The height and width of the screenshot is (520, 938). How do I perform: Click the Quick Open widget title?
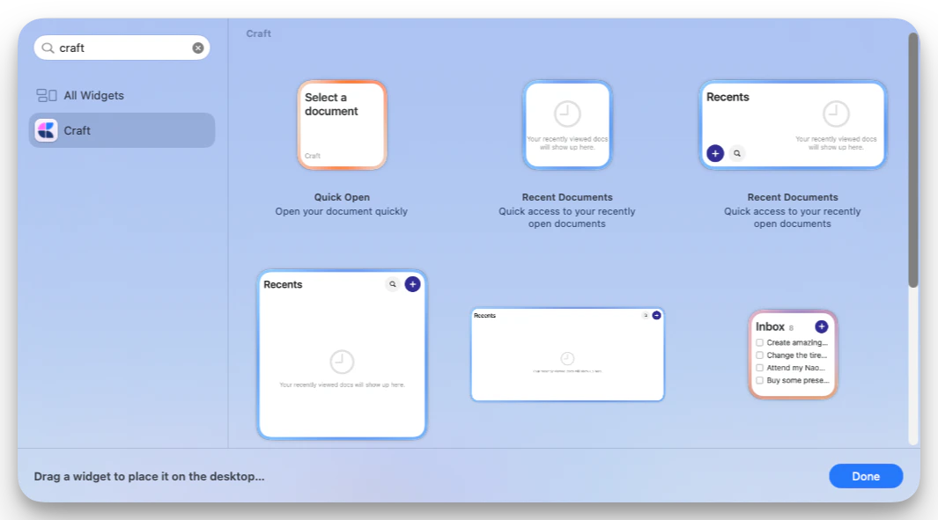pos(343,197)
